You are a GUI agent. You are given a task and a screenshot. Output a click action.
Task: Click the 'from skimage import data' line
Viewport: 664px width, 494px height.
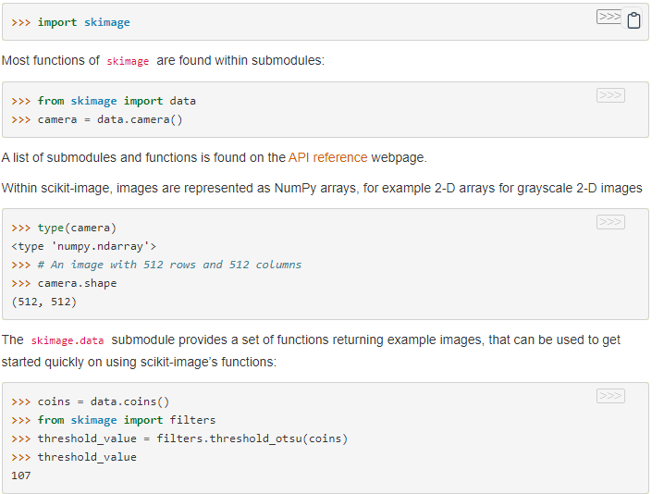tap(104, 101)
